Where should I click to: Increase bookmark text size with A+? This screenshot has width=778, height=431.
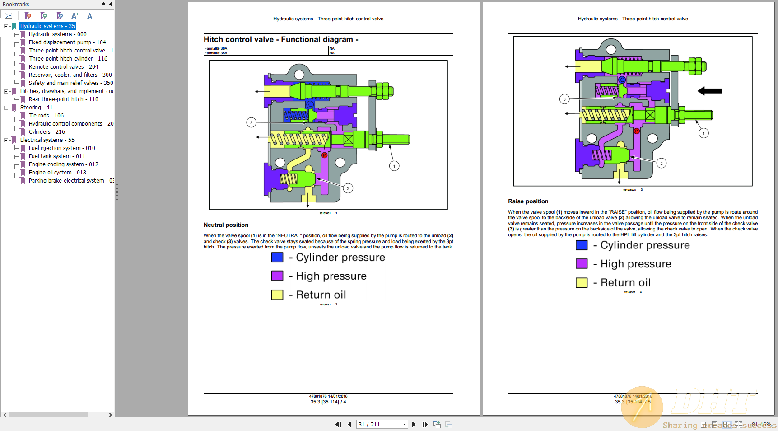[x=75, y=15]
